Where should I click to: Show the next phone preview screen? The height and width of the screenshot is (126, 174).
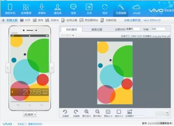click(x=52, y=68)
